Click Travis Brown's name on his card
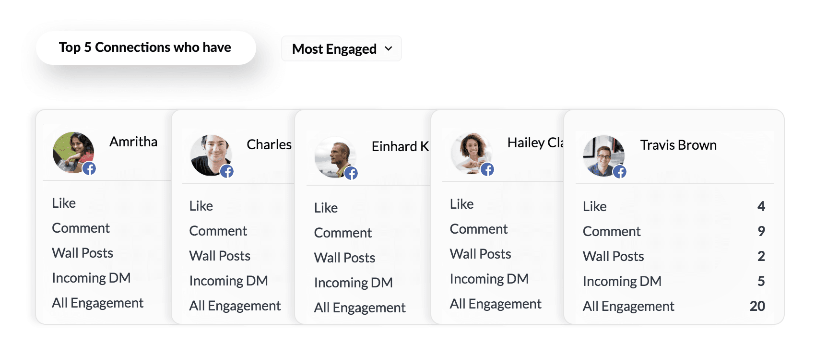Image resolution: width=815 pixels, height=356 pixels. click(678, 145)
